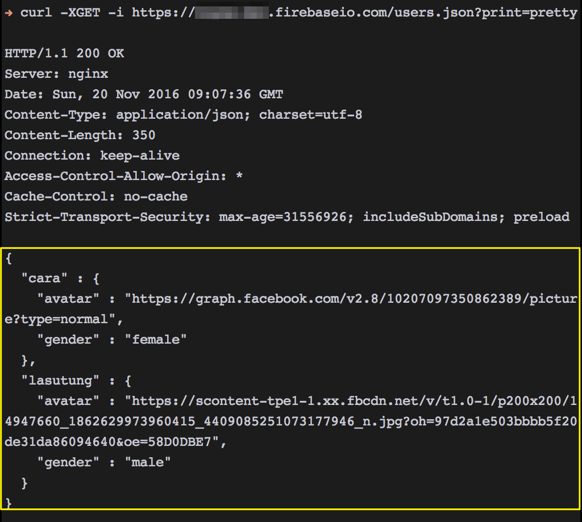This screenshot has width=582, height=522.
Task: Click the firebaseio.com users.json URL
Action: coord(355,12)
